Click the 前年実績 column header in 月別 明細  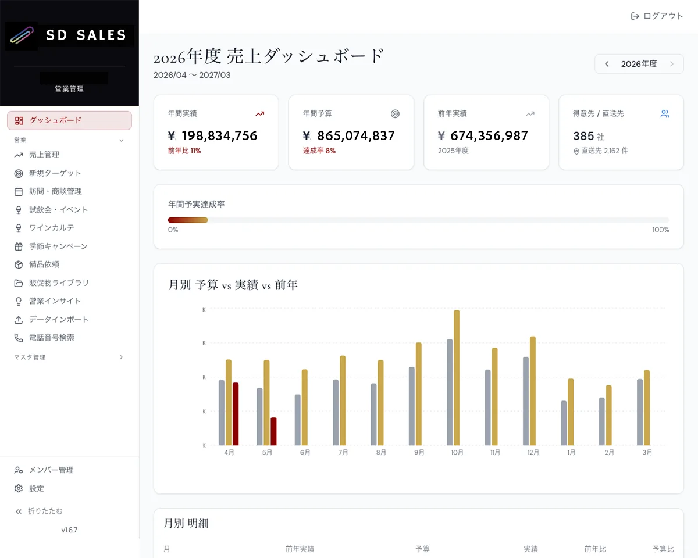[300, 549]
